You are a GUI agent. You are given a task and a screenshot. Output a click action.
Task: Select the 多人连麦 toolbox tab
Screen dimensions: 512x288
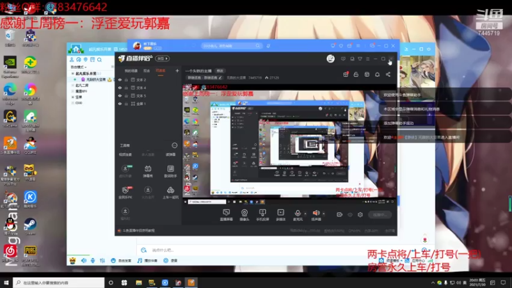coord(148,154)
